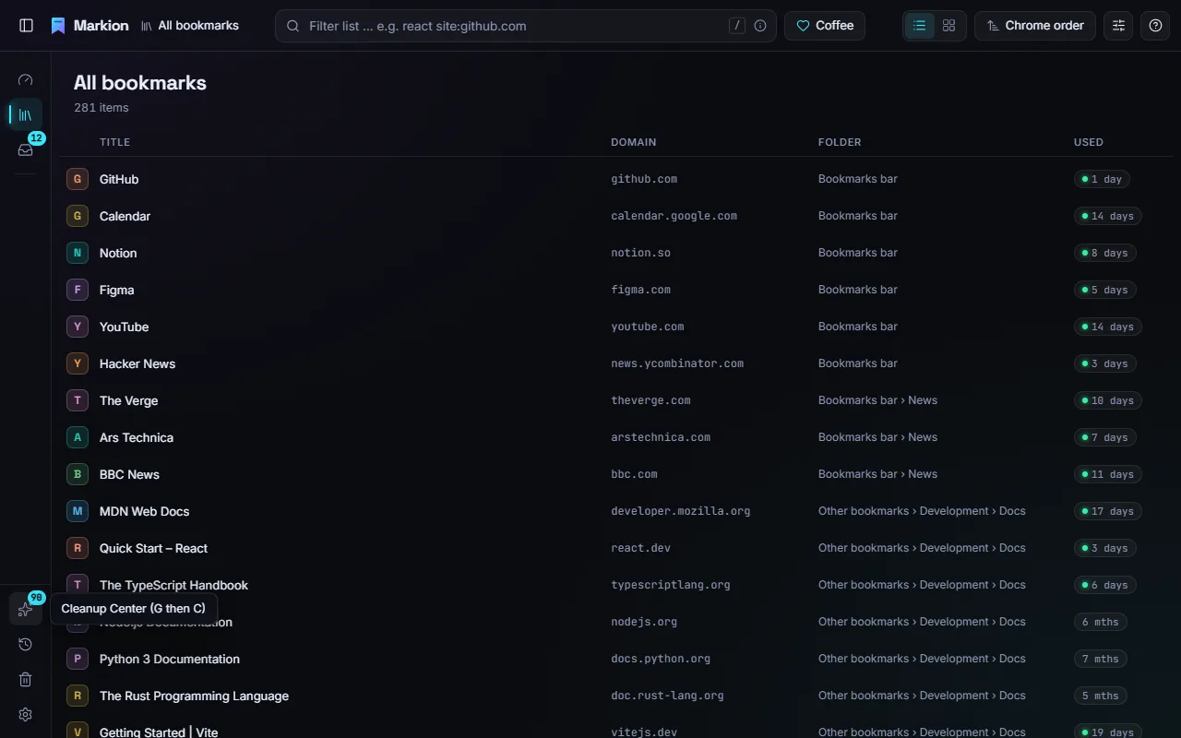Click the Notion row favicon

click(78, 253)
